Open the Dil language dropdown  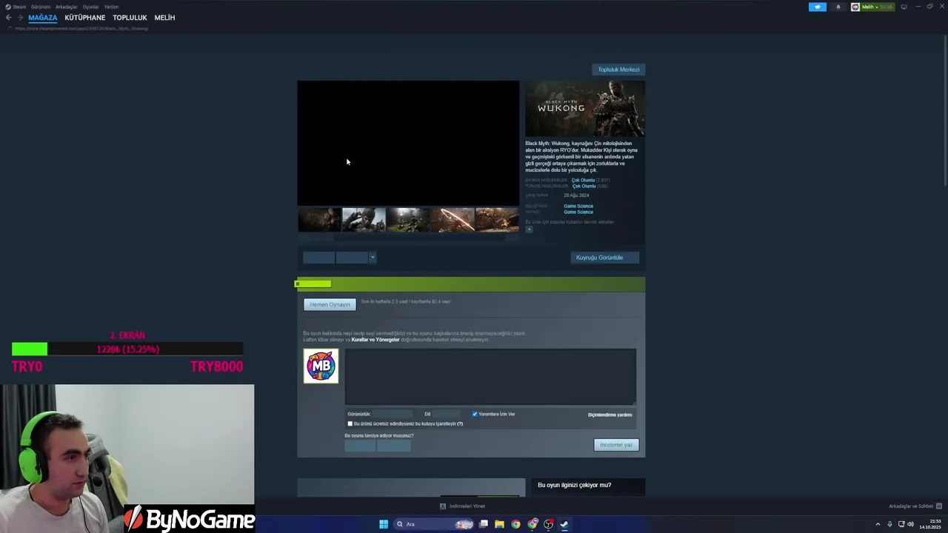click(446, 414)
